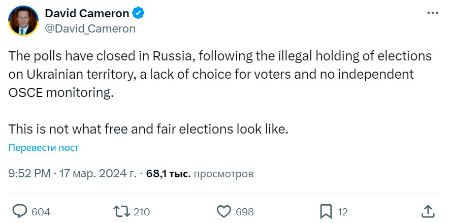
Task: Click the David Cameron display name
Action: pyautogui.click(x=87, y=12)
